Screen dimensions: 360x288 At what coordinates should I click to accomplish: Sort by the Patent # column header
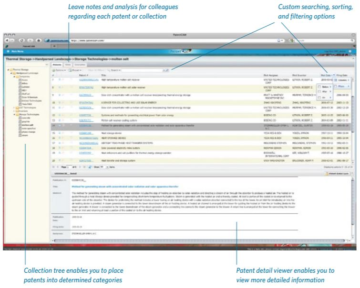[83, 75]
